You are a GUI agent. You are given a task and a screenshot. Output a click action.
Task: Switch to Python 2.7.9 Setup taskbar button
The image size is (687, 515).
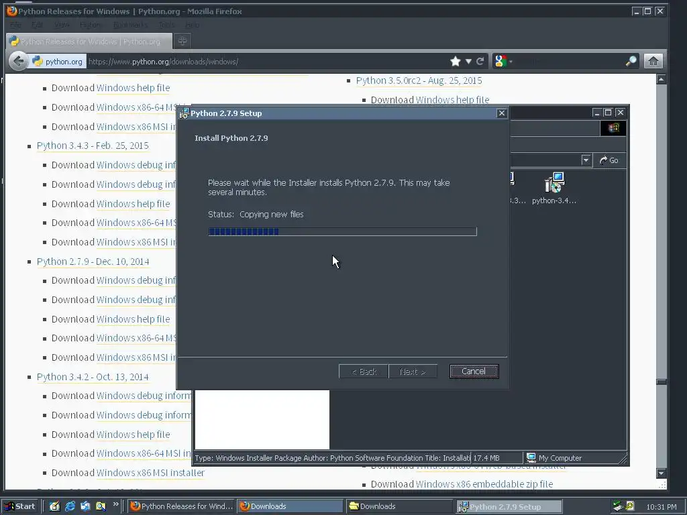[509, 507]
